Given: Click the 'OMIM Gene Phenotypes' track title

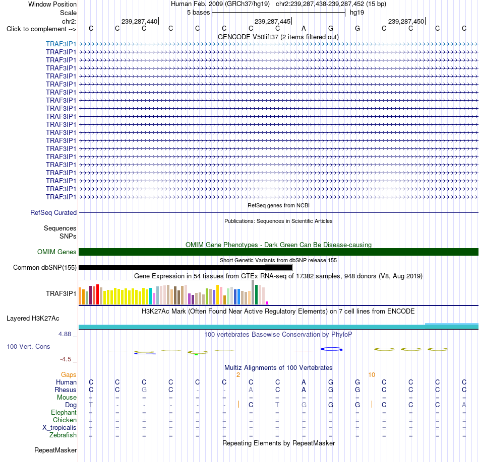Looking at the screenshot, I should pyautogui.click(x=278, y=245).
